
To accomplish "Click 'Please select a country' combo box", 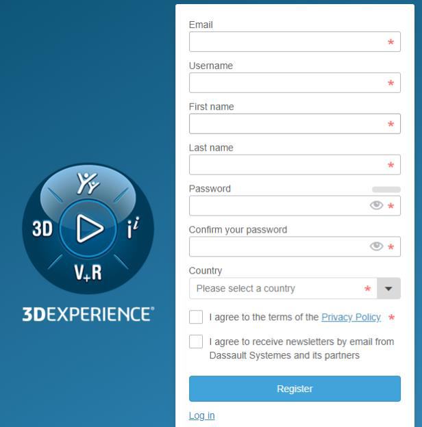I will point(295,288).
